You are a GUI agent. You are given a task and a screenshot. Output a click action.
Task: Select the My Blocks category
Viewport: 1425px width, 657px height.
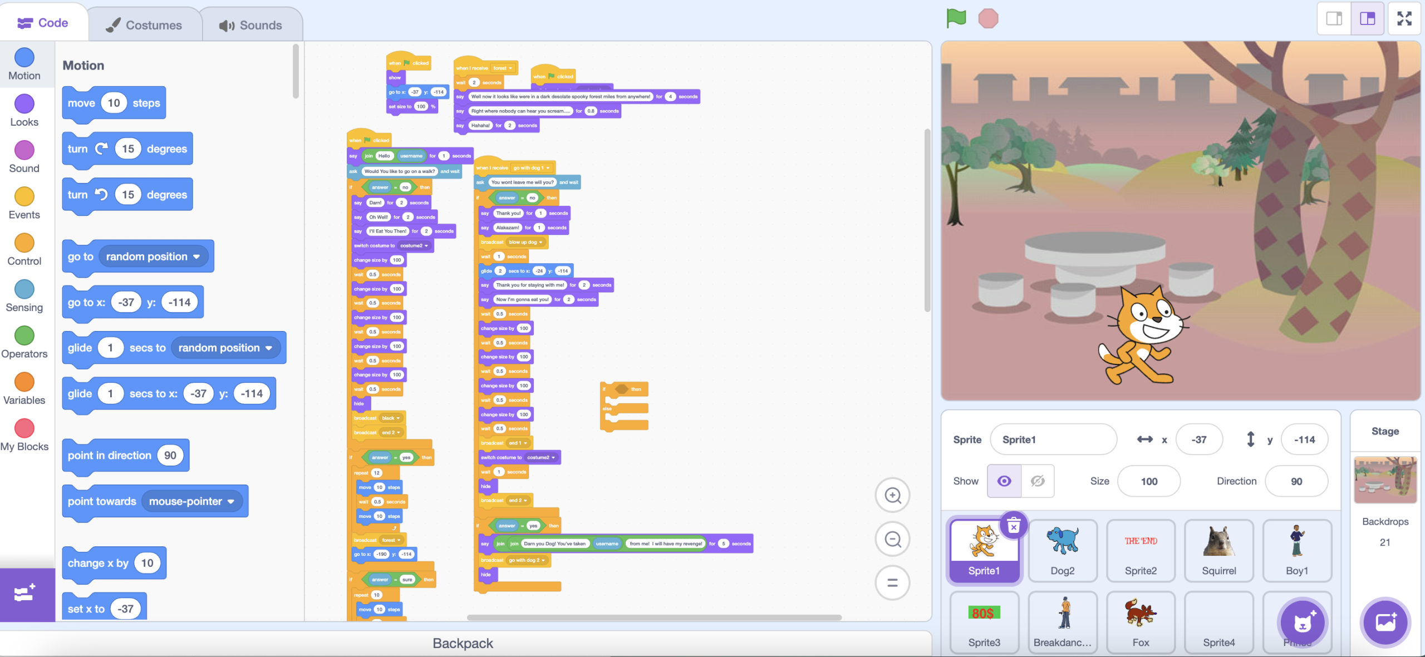click(x=24, y=435)
